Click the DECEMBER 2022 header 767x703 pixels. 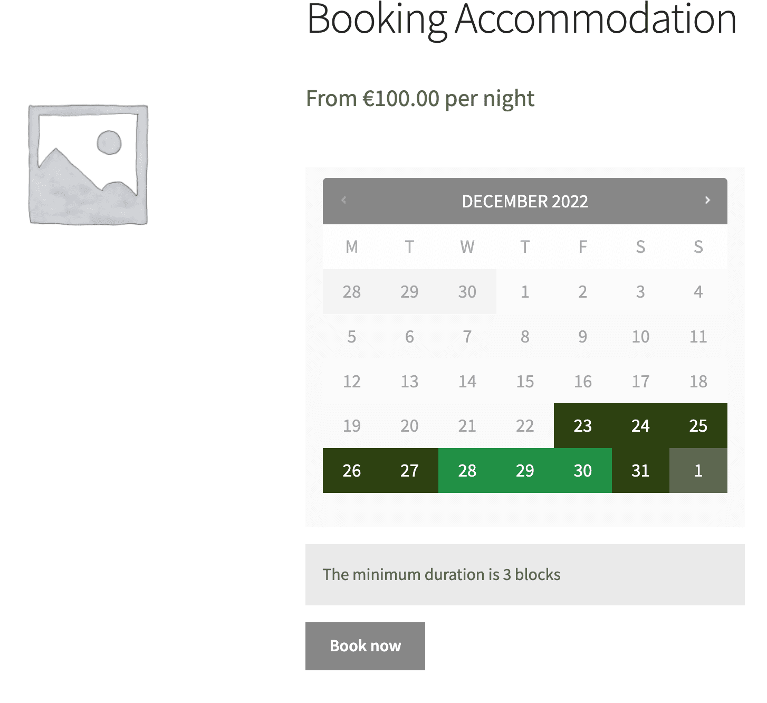(525, 201)
